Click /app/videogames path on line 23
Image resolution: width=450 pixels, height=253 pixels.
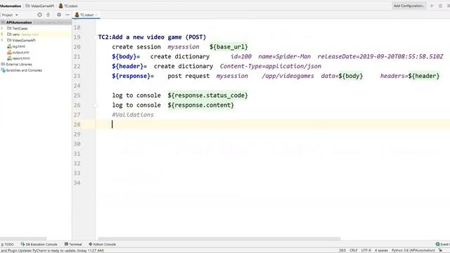[x=288, y=76]
